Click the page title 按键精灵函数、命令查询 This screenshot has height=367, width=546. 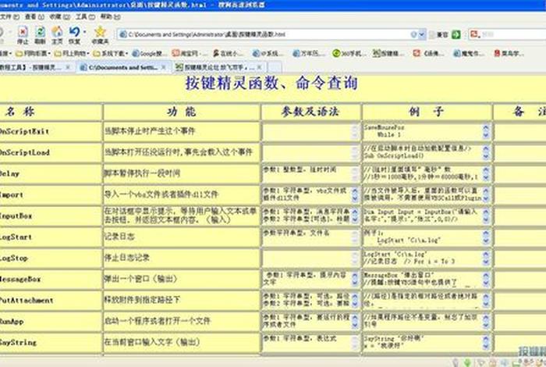click(x=271, y=84)
